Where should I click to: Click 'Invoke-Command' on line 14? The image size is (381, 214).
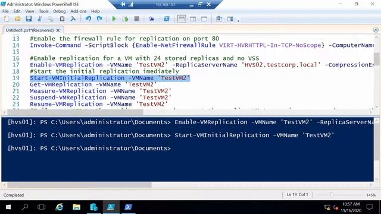tap(55, 45)
